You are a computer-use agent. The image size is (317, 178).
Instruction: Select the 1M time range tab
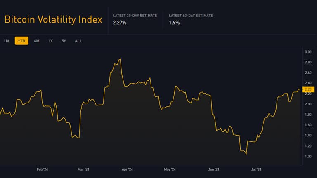(x=6, y=41)
